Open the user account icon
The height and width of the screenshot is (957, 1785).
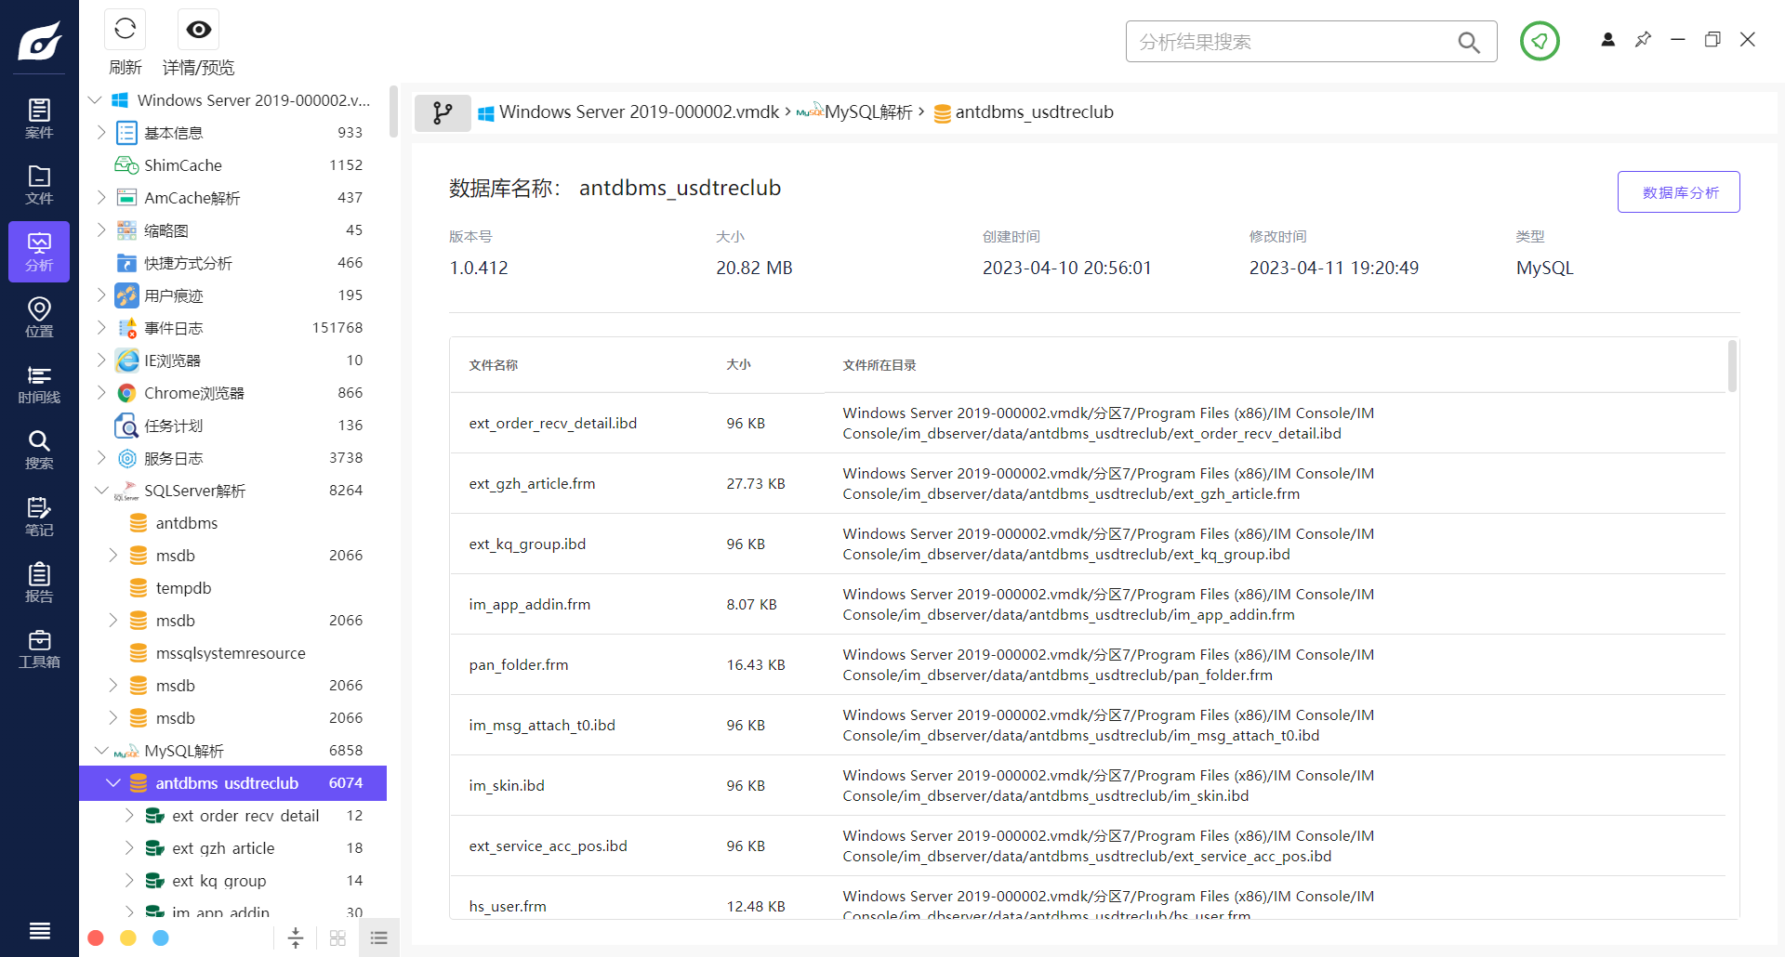coord(1607,39)
